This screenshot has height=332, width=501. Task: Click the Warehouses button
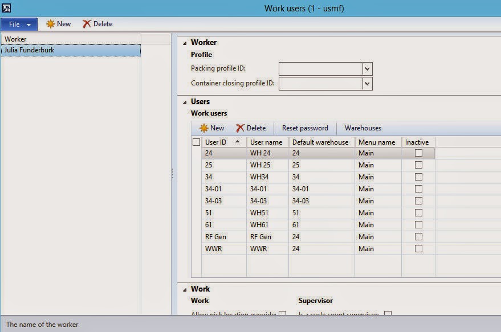[x=362, y=128]
